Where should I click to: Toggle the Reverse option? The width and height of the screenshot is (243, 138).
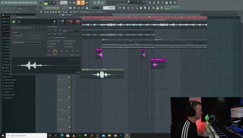(51, 46)
